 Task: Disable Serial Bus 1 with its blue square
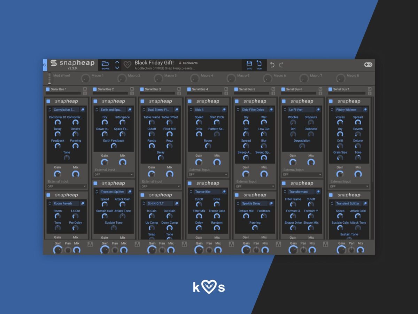pos(48,89)
